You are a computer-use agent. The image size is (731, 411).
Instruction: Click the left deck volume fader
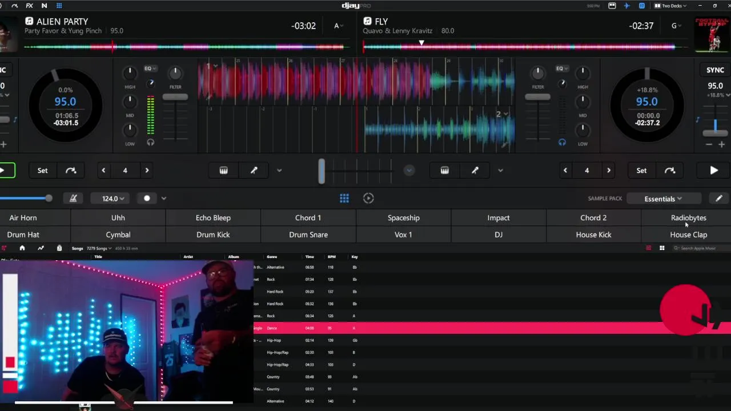coord(175,97)
